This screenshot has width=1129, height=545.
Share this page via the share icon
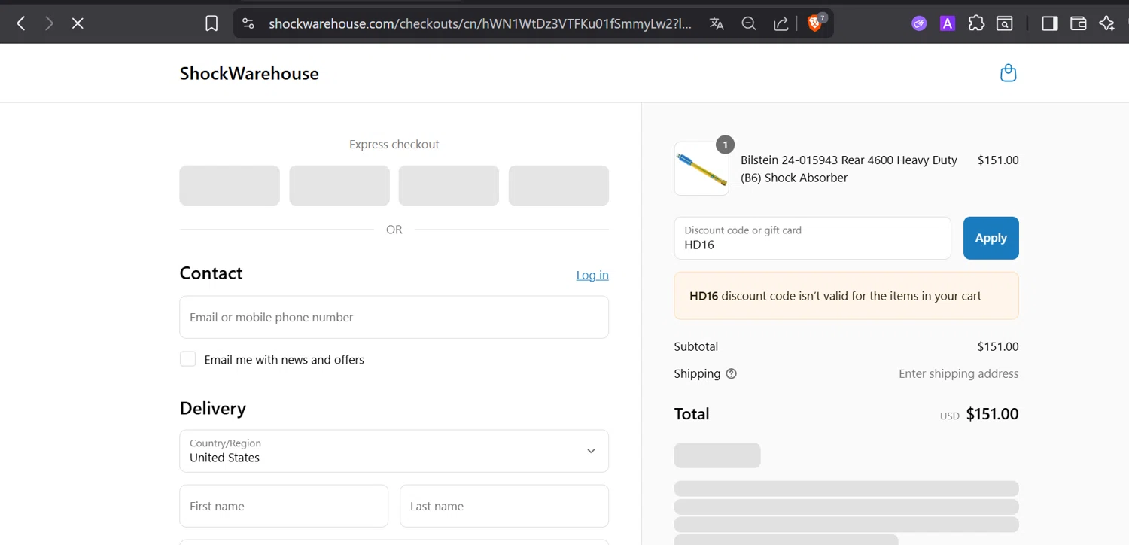point(781,23)
